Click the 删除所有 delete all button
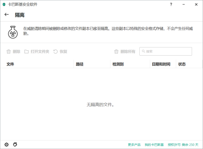This screenshot has width=203, height=149. 125,52
